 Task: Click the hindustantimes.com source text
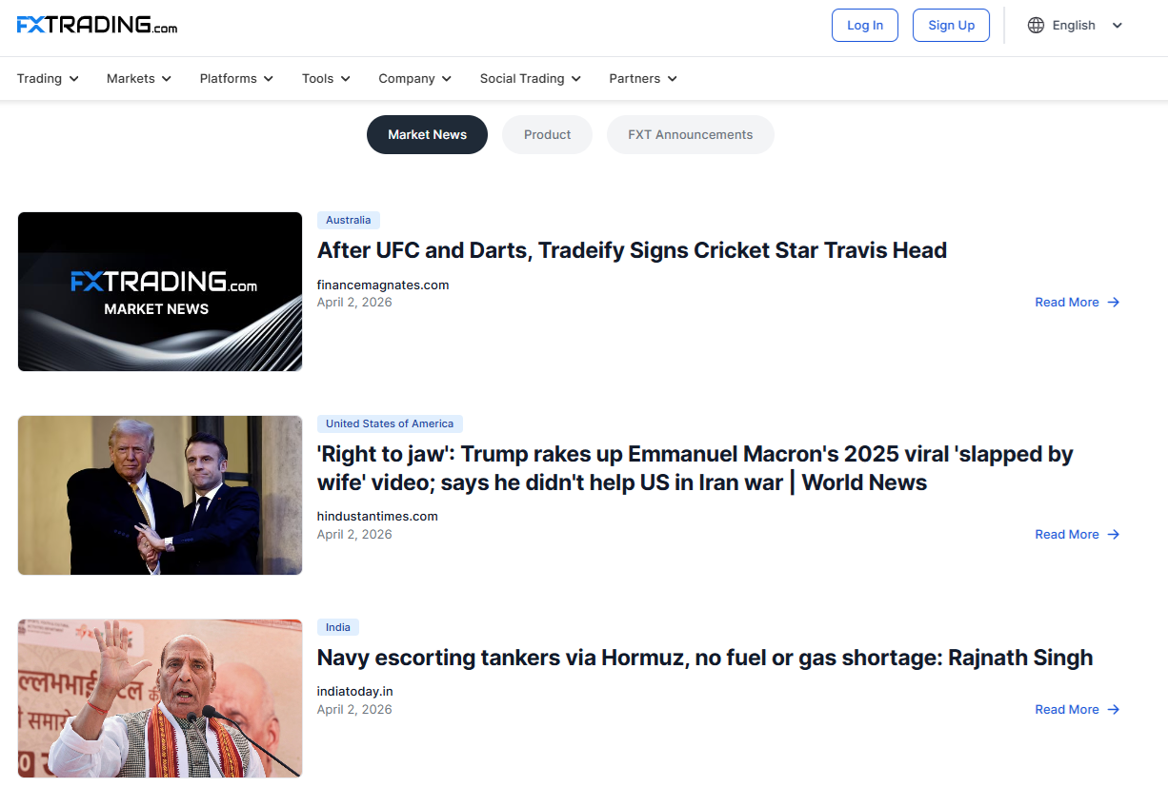377,517
